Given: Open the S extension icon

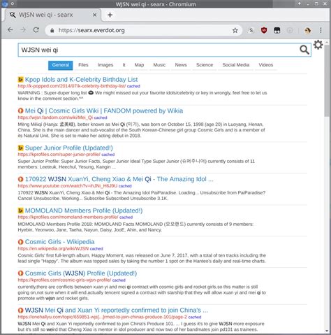Looking at the screenshot, I should click(x=251, y=30).
